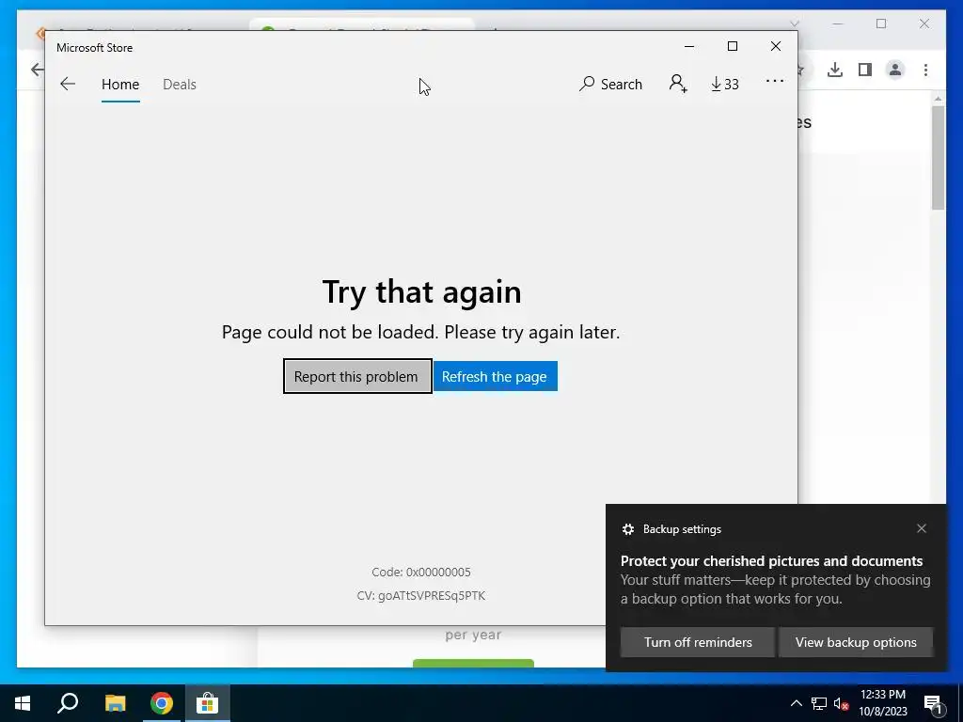963x722 pixels.
Task: Open Chrome downloads icon in browser window
Action: coord(835,70)
